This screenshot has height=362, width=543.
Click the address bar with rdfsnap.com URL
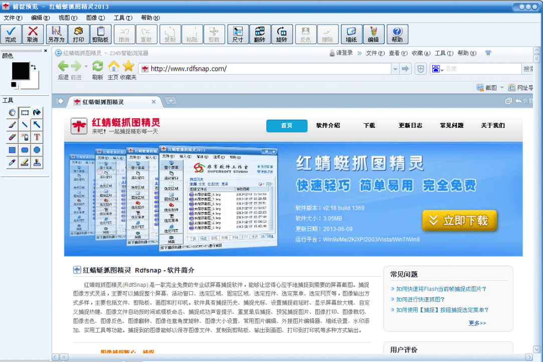(265, 69)
